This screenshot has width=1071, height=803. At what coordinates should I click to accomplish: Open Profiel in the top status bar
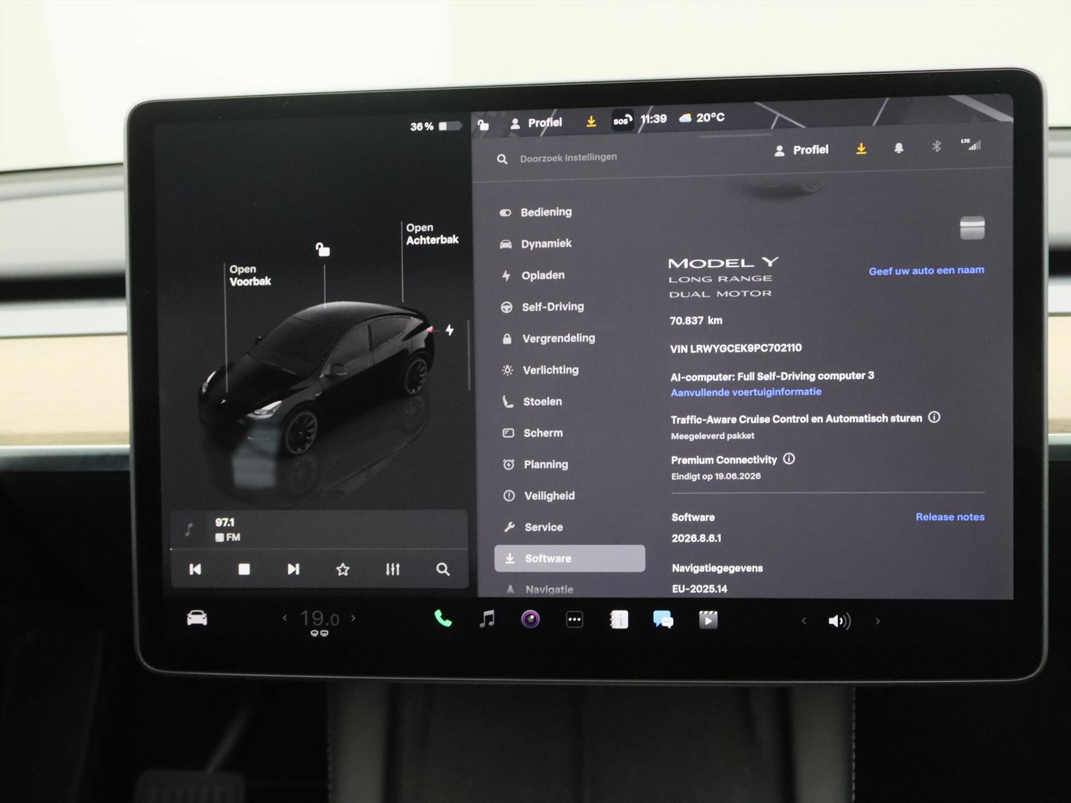click(x=536, y=123)
